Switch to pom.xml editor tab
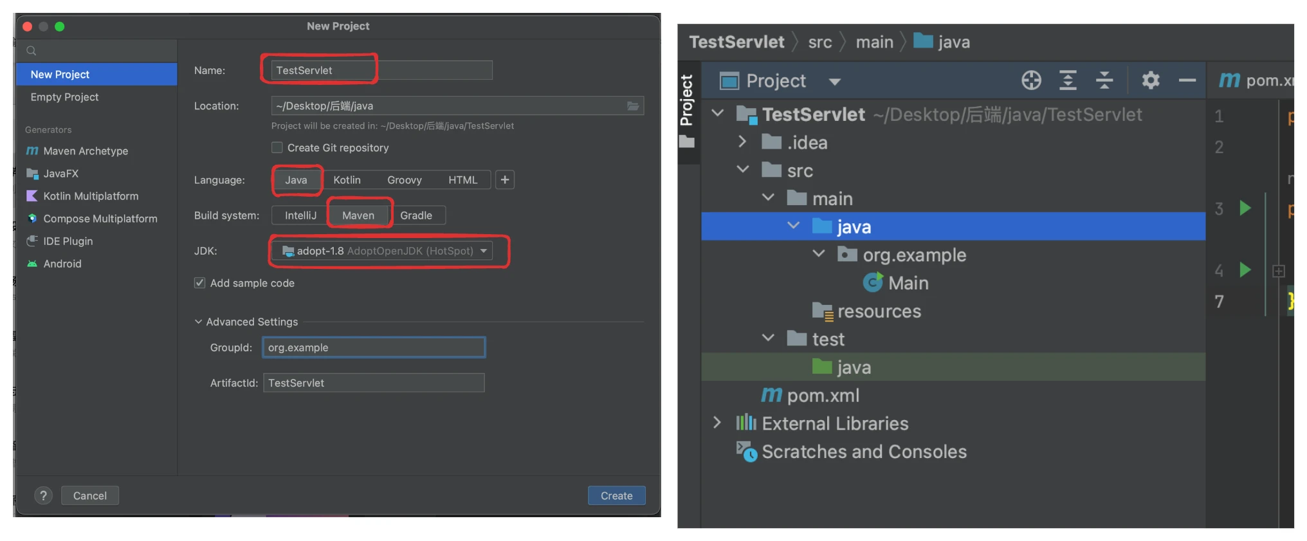Image resolution: width=1307 pixels, height=541 pixels. 1256,80
